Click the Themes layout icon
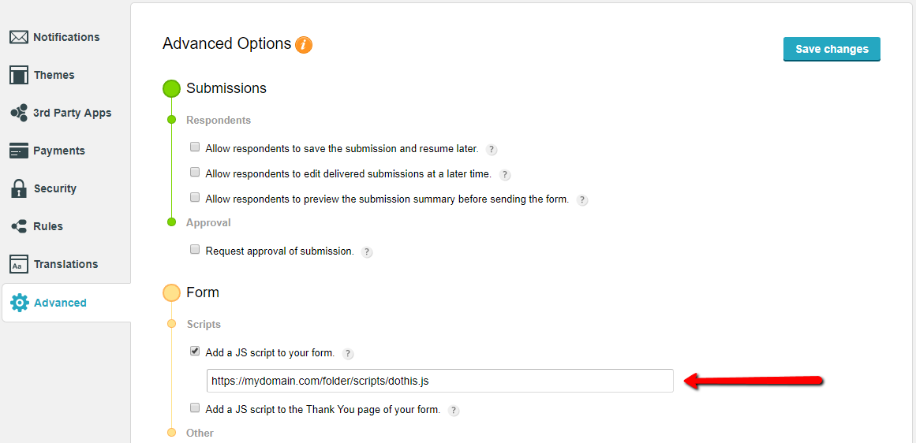This screenshot has width=916, height=443. click(19, 75)
